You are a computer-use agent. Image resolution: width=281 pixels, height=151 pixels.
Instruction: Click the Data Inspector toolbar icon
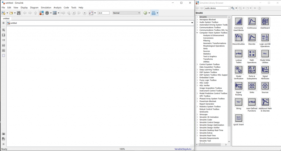[x=91, y=13]
